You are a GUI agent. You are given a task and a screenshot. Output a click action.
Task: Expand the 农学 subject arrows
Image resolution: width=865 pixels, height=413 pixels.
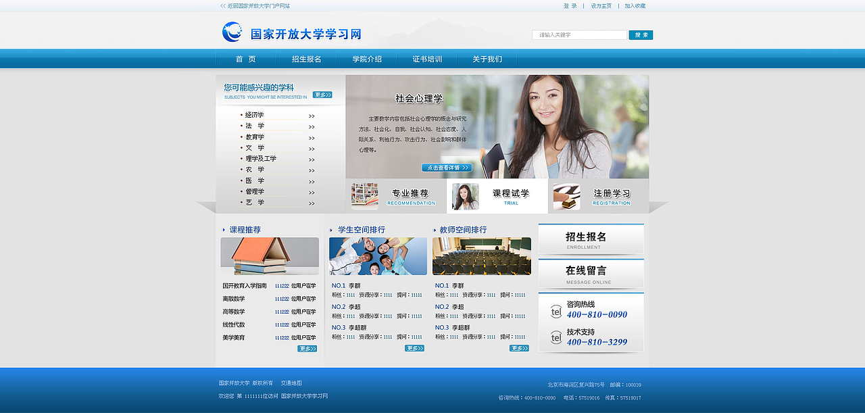coord(312,170)
